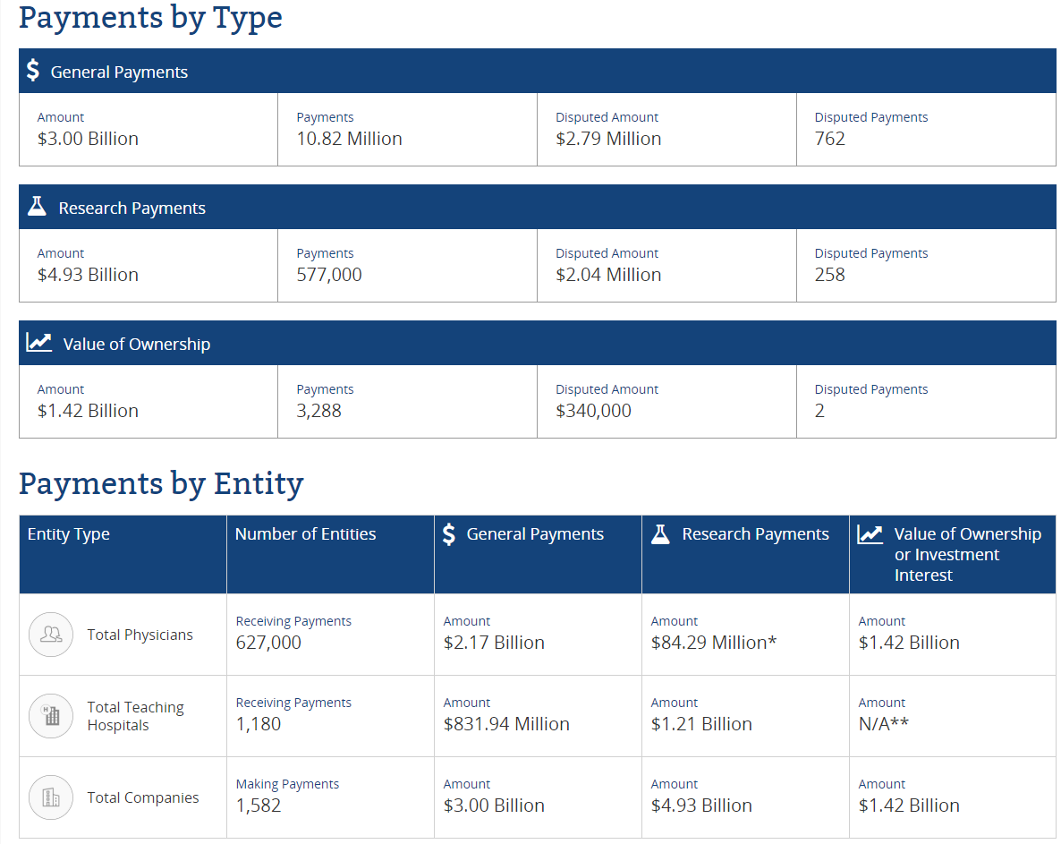1061x844 pixels.
Task: Select the Entity Type column header
Action: point(69,534)
